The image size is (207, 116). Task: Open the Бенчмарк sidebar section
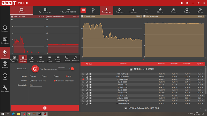coord(5,28)
